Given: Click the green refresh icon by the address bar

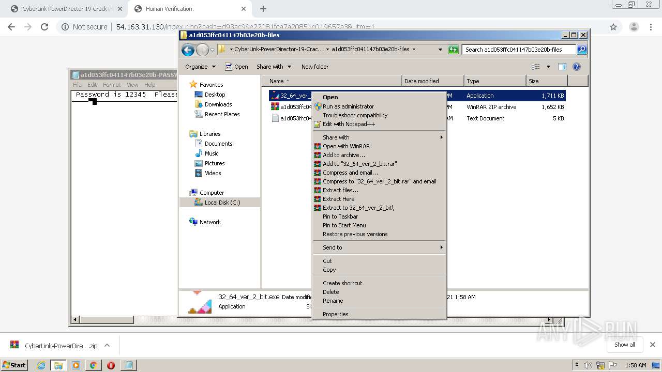Looking at the screenshot, I should pyautogui.click(x=453, y=50).
